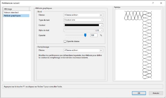Click the insulation preview in Aperçu
Image resolution: width=166 pixels, height=98 pixels.
click(138, 45)
